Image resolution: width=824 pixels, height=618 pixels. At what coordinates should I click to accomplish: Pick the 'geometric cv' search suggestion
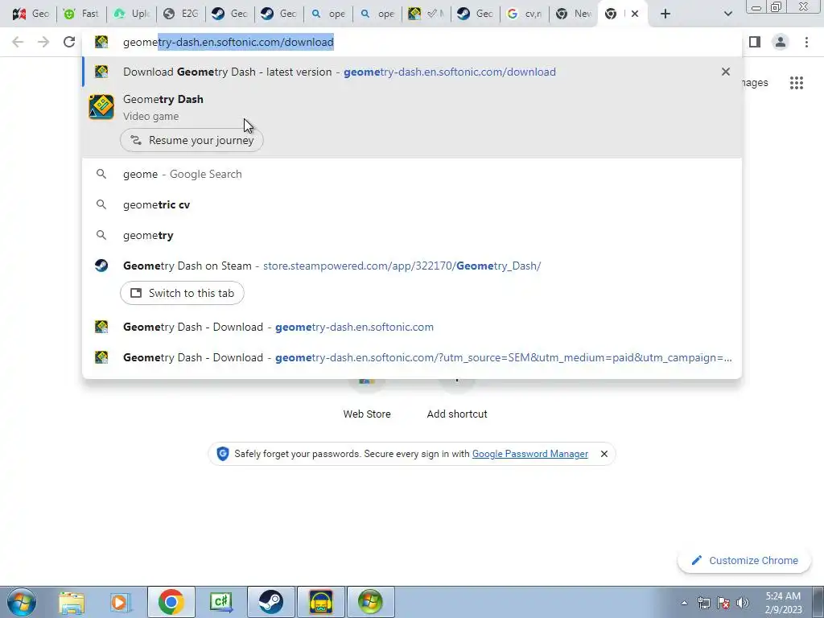[412, 204]
